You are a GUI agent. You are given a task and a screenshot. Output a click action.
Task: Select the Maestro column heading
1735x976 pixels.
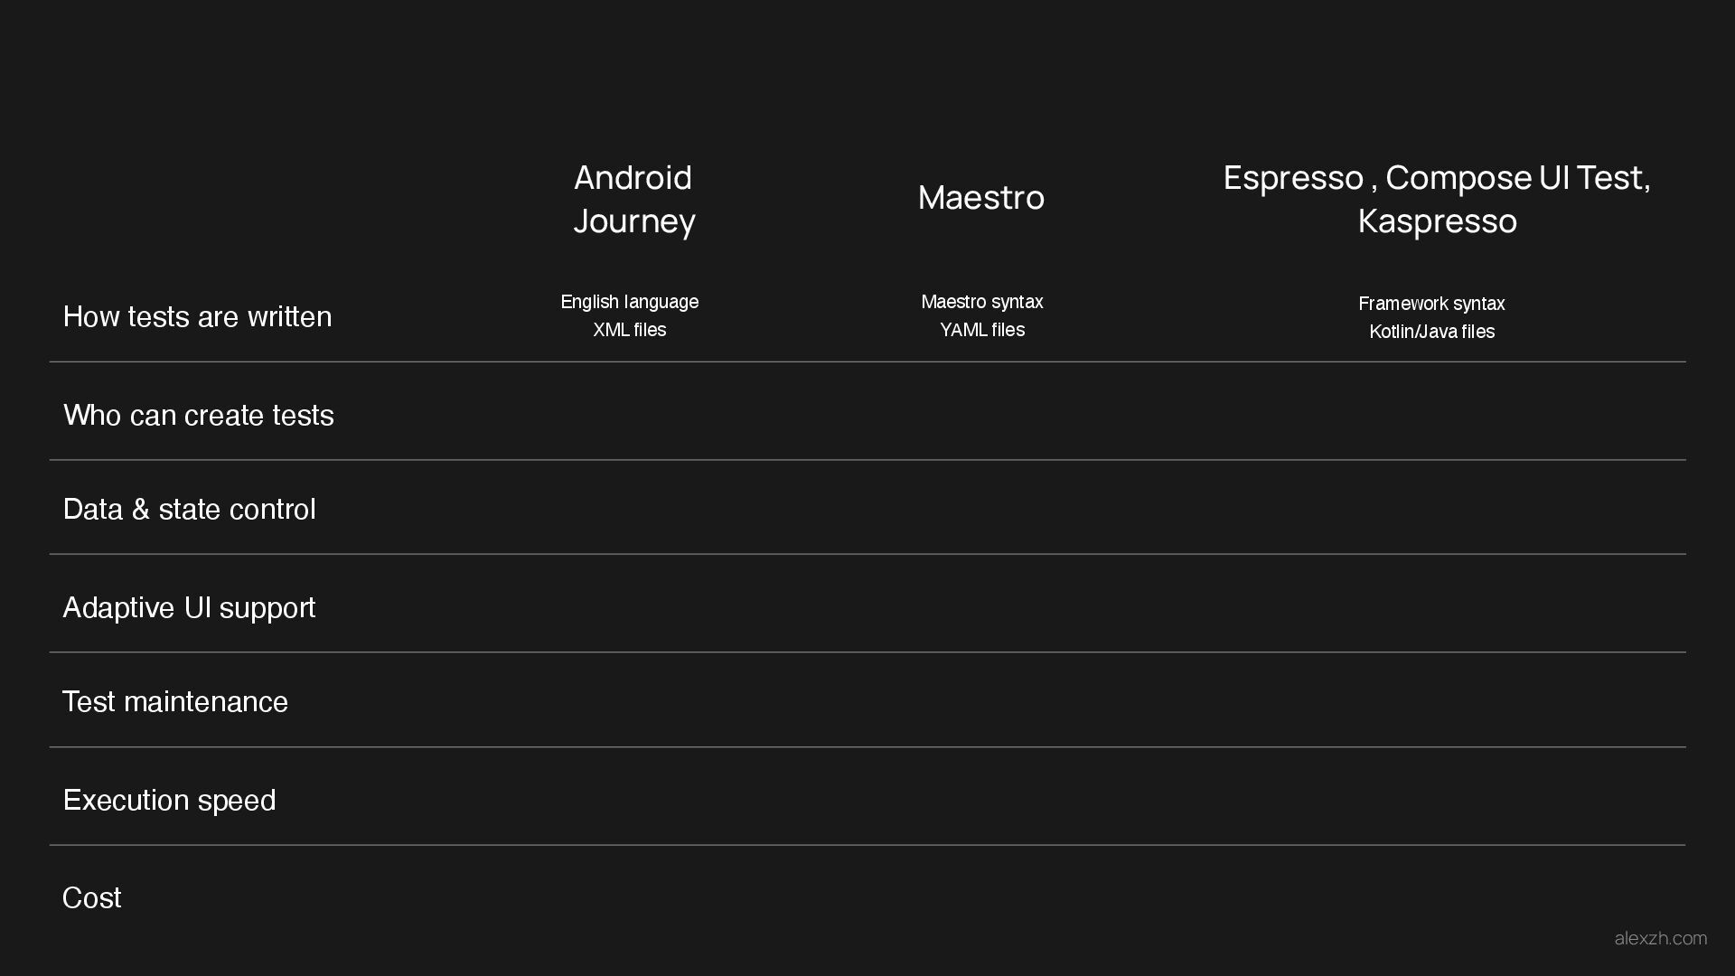pos(981,198)
